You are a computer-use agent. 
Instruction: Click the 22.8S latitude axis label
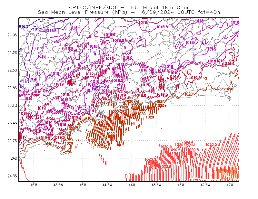click(12, 88)
